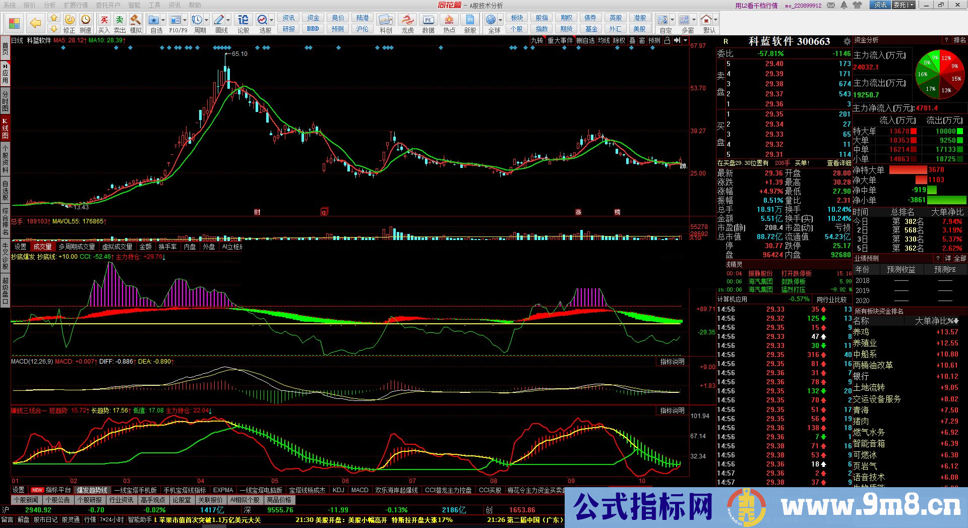Click the 大单净比% sort column header
This screenshot has width=968, height=528.
[938, 321]
